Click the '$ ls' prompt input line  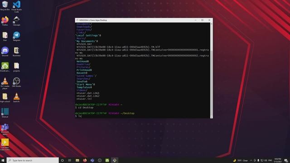[78, 116]
